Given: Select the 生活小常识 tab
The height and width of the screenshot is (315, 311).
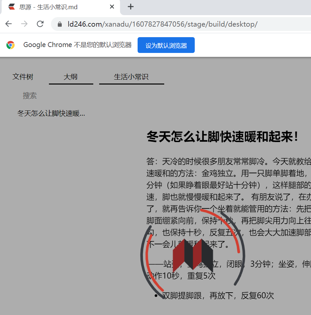Looking at the screenshot, I should point(131,76).
